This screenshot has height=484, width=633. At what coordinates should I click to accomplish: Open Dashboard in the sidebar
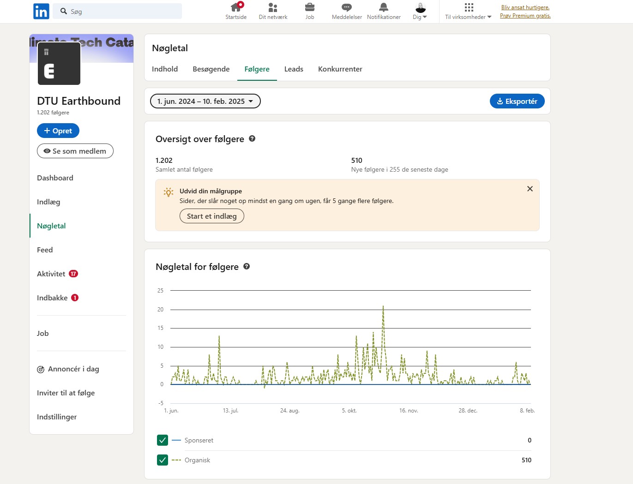[x=55, y=178]
